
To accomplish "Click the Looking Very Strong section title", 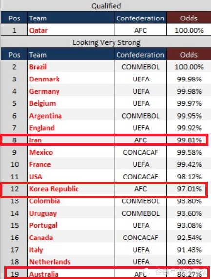I will (x=106, y=43).
